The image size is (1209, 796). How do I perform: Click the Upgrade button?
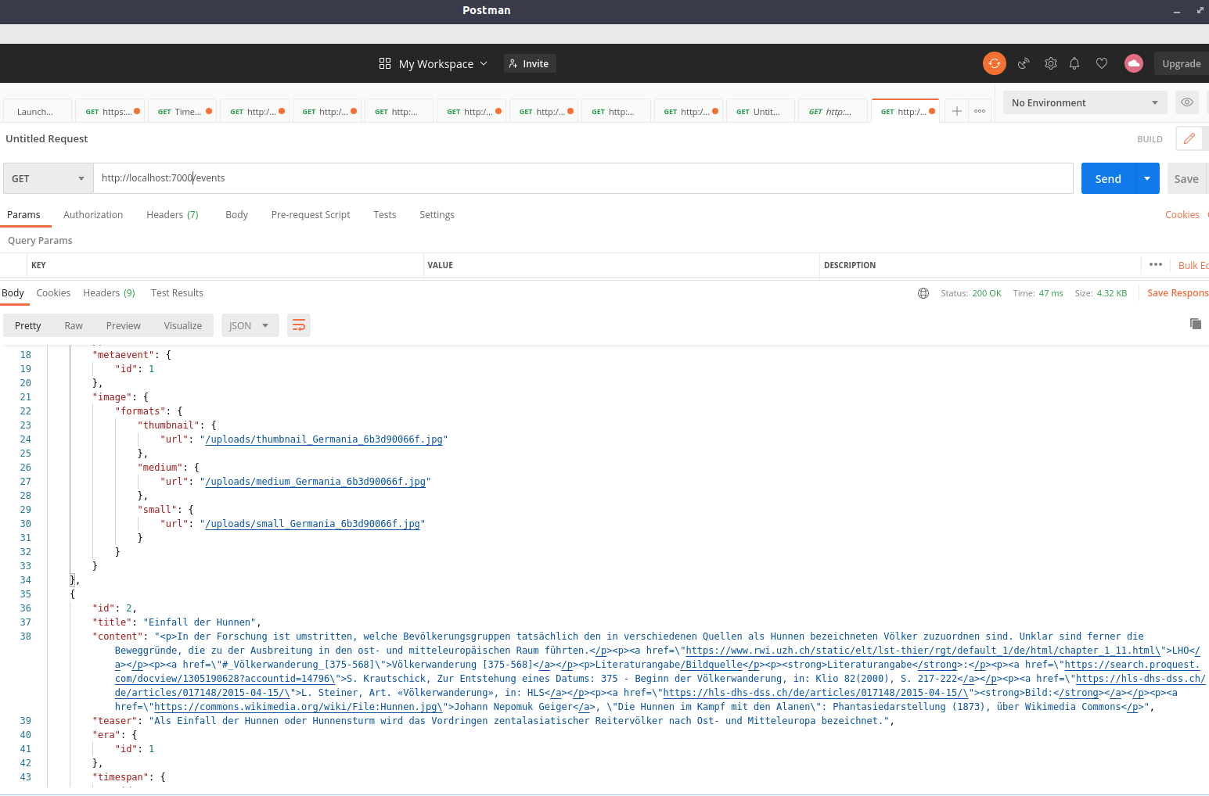1182,63
